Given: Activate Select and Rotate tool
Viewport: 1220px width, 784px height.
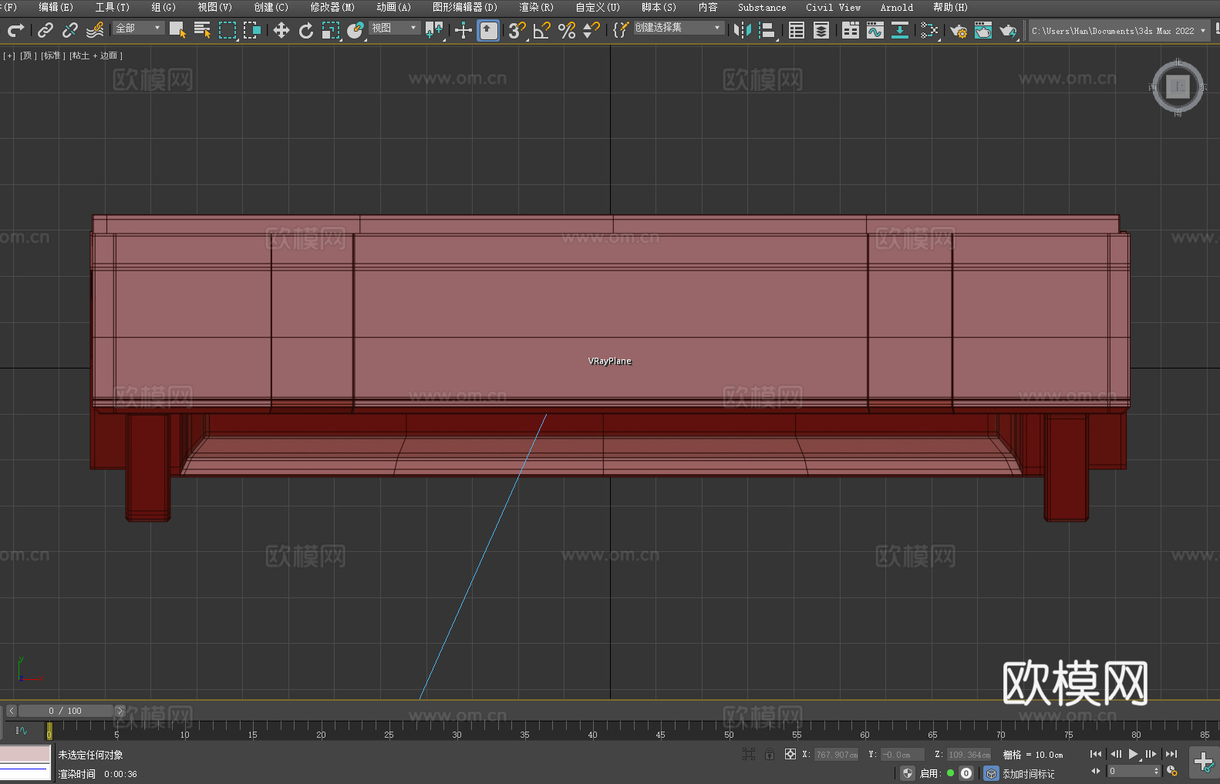Looking at the screenshot, I should point(306,30).
